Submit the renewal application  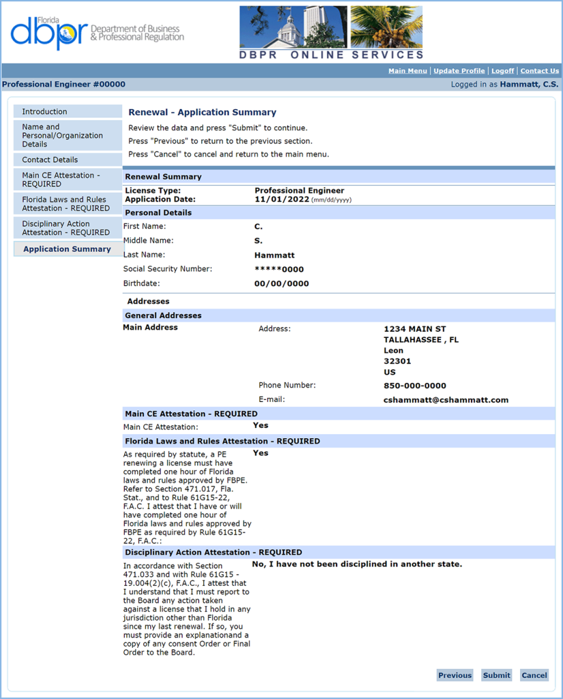[496, 675]
